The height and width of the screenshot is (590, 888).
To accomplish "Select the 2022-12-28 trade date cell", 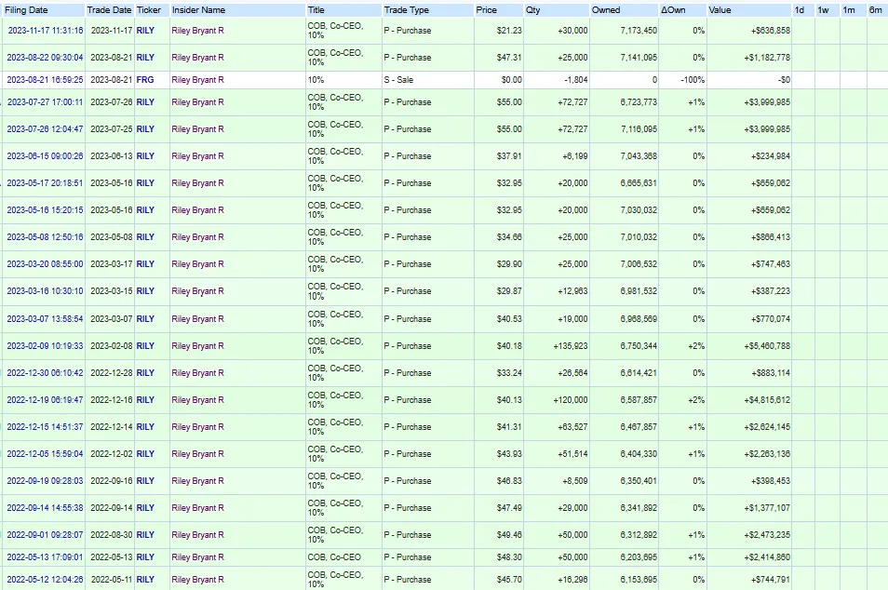I will point(110,372).
